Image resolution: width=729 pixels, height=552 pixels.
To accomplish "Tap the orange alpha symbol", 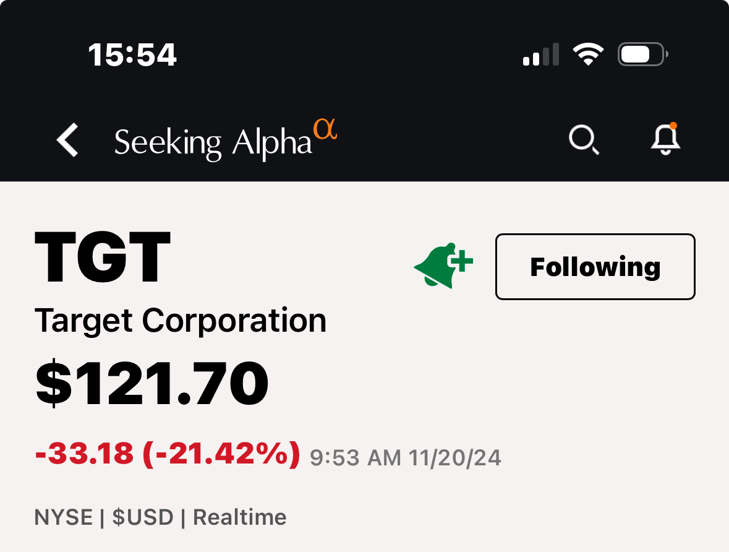I will click(x=325, y=129).
